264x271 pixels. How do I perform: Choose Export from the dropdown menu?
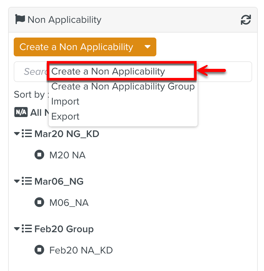tap(65, 116)
